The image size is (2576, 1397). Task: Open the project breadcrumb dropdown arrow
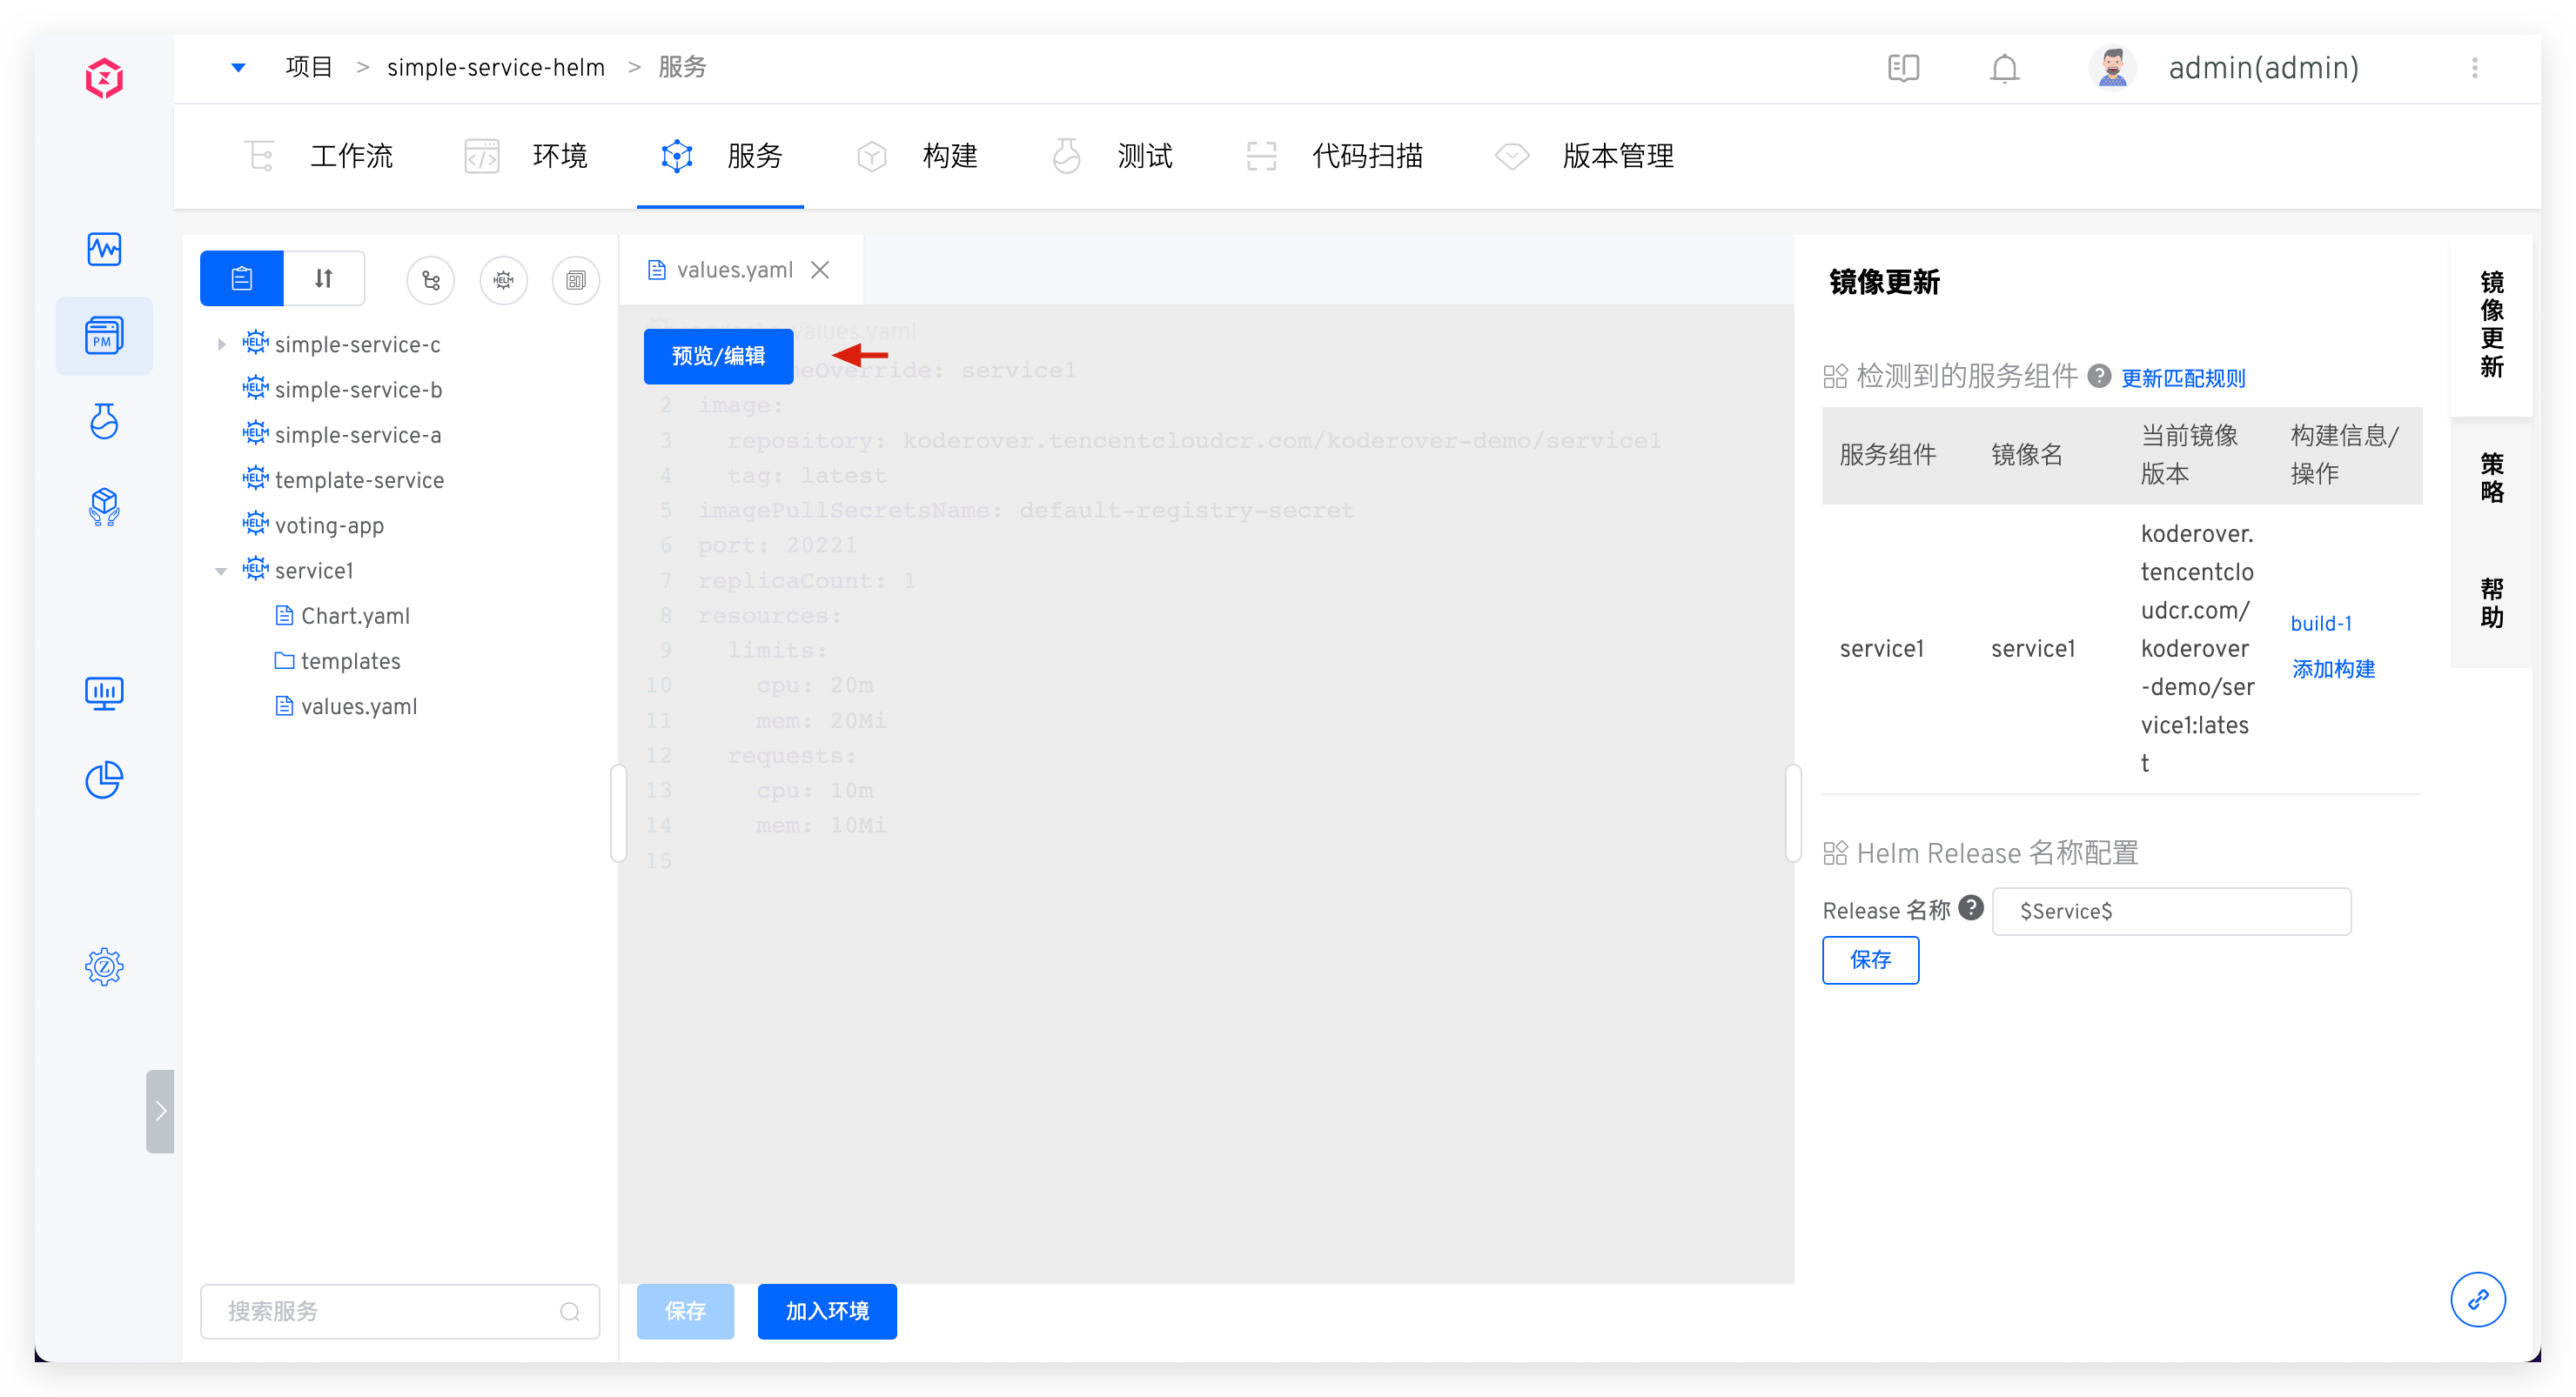238,67
